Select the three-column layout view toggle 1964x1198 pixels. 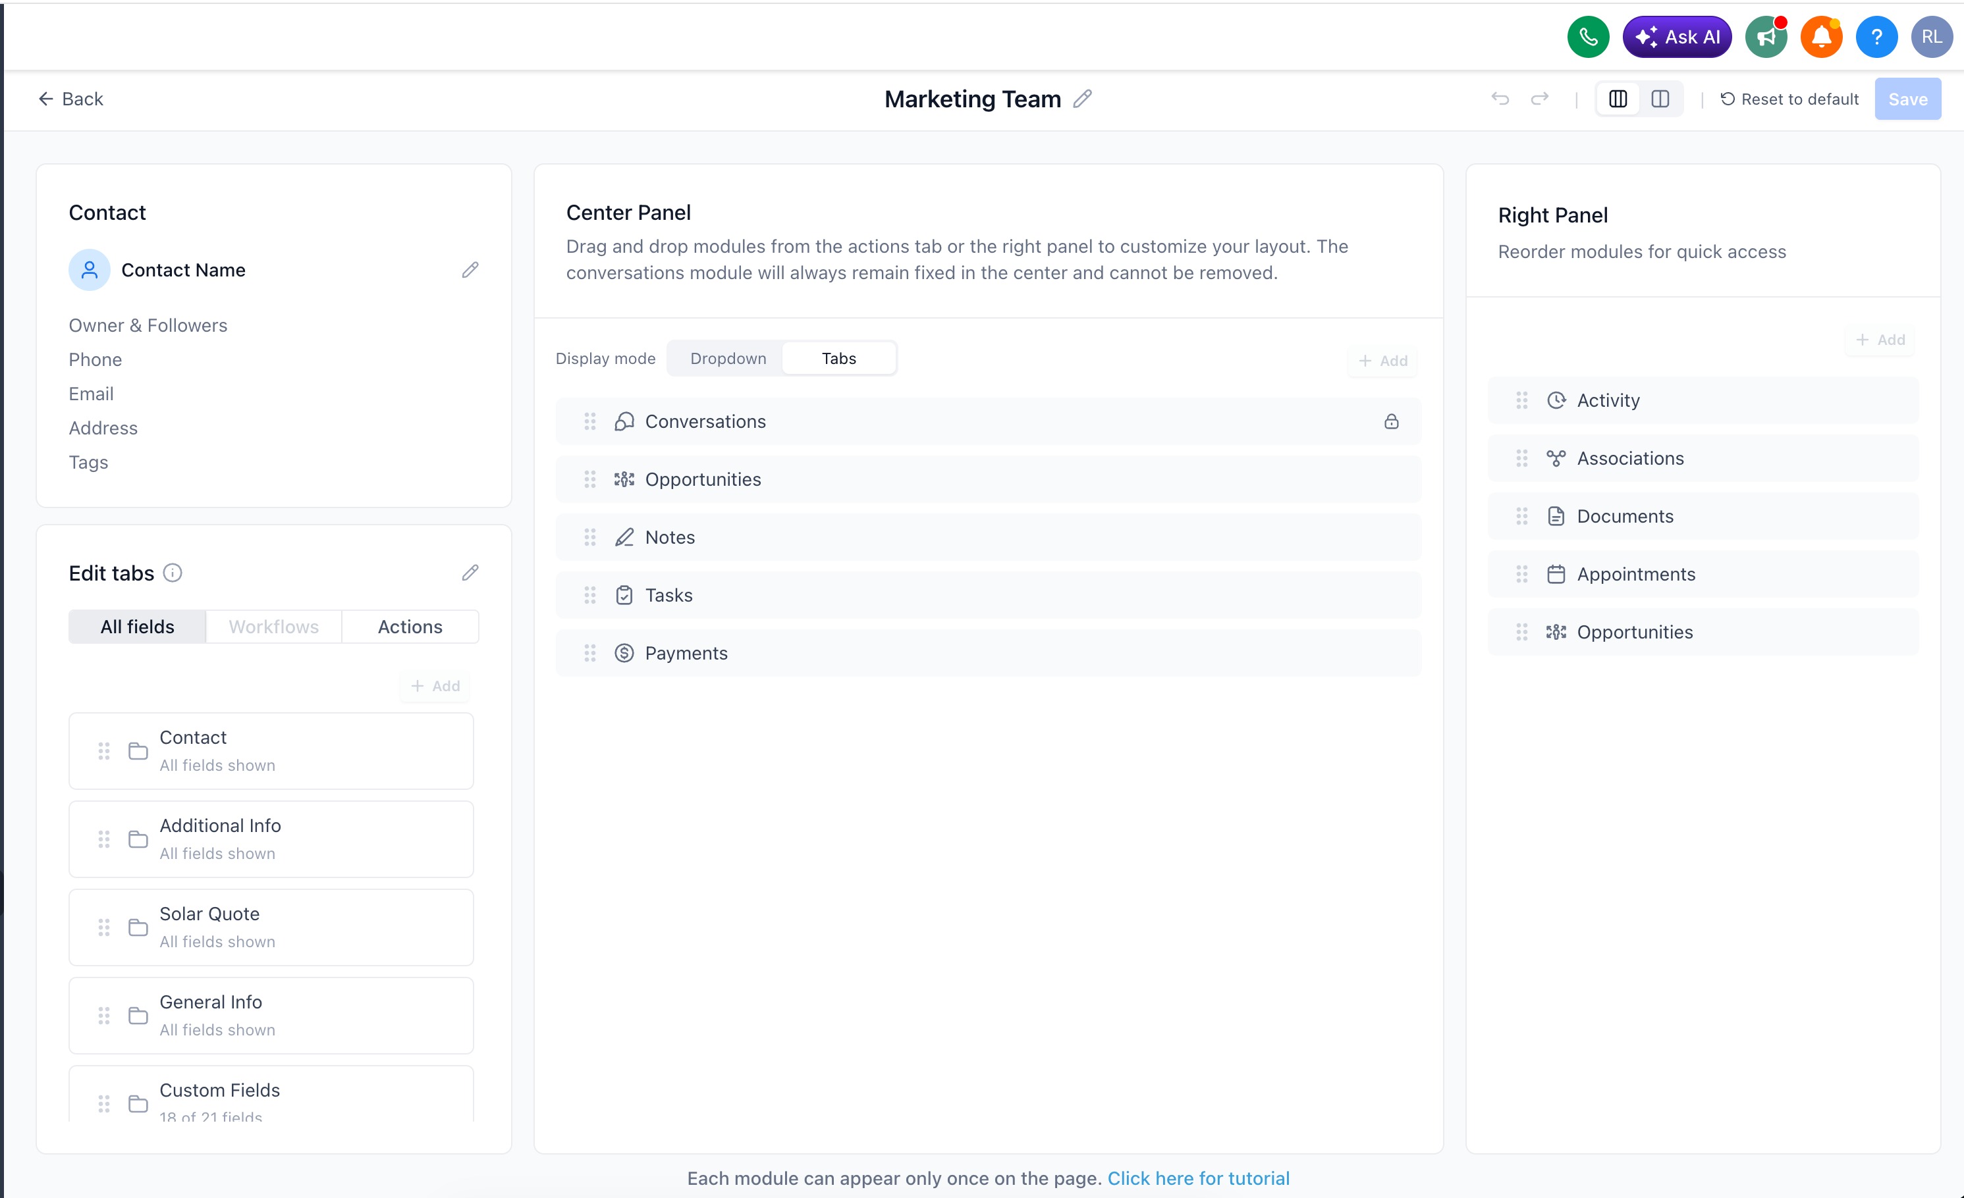pyautogui.click(x=1618, y=99)
